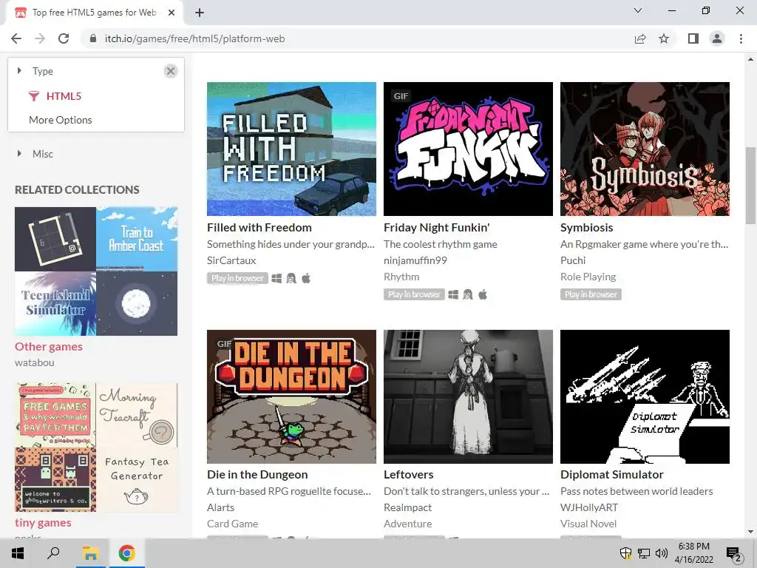Click Apple icon under Filled with Freedom
The width and height of the screenshot is (757, 568).
pyautogui.click(x=306, y=279)
